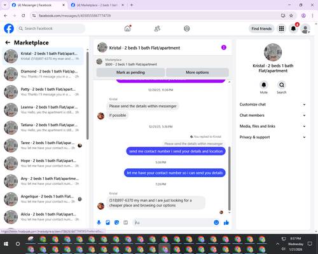
Task: Open the notifications bell with badge
Action: click(293, 29)
